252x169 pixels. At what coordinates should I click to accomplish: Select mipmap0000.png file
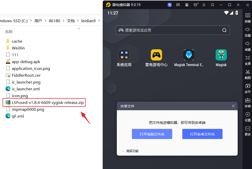(25, 109)
